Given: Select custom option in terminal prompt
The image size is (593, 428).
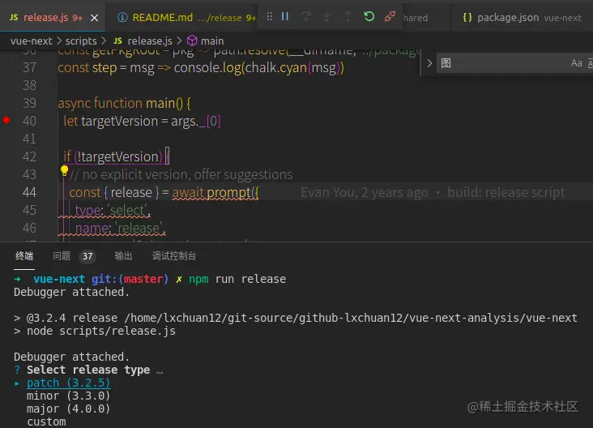Looking at the screenshot, I should click(x=46, y=422).
